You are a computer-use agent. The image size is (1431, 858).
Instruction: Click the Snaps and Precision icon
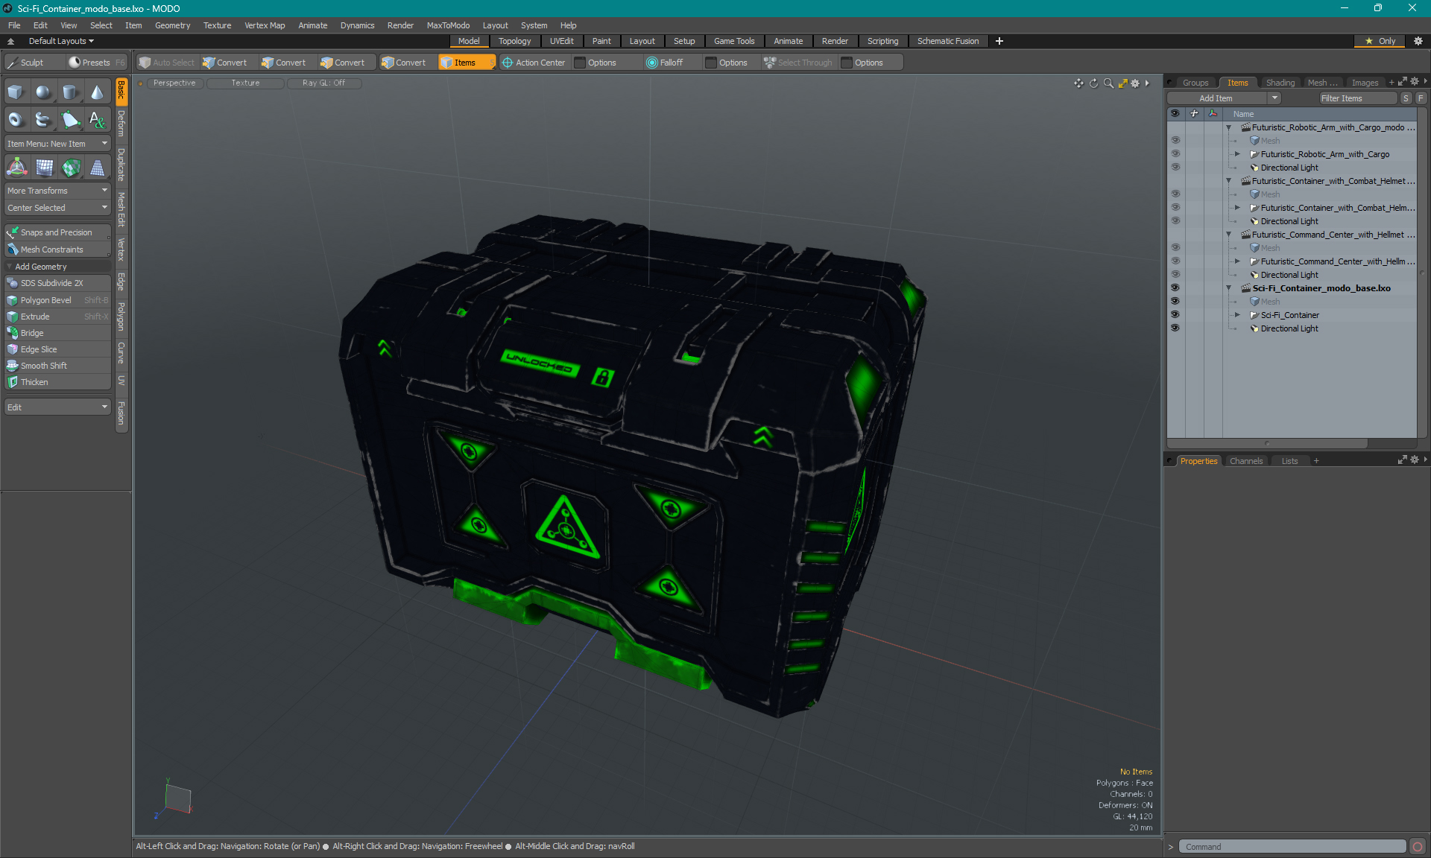tap(12, 232)
